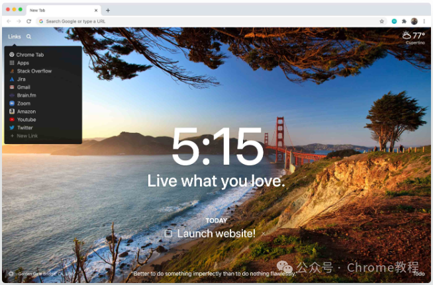Check off the Launch website! todo

tap(168, 234)
